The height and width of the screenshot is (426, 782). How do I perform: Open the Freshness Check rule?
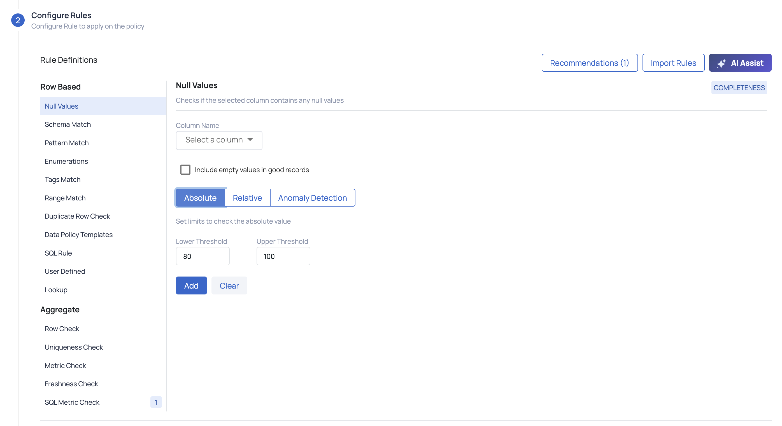click(71, 383)
